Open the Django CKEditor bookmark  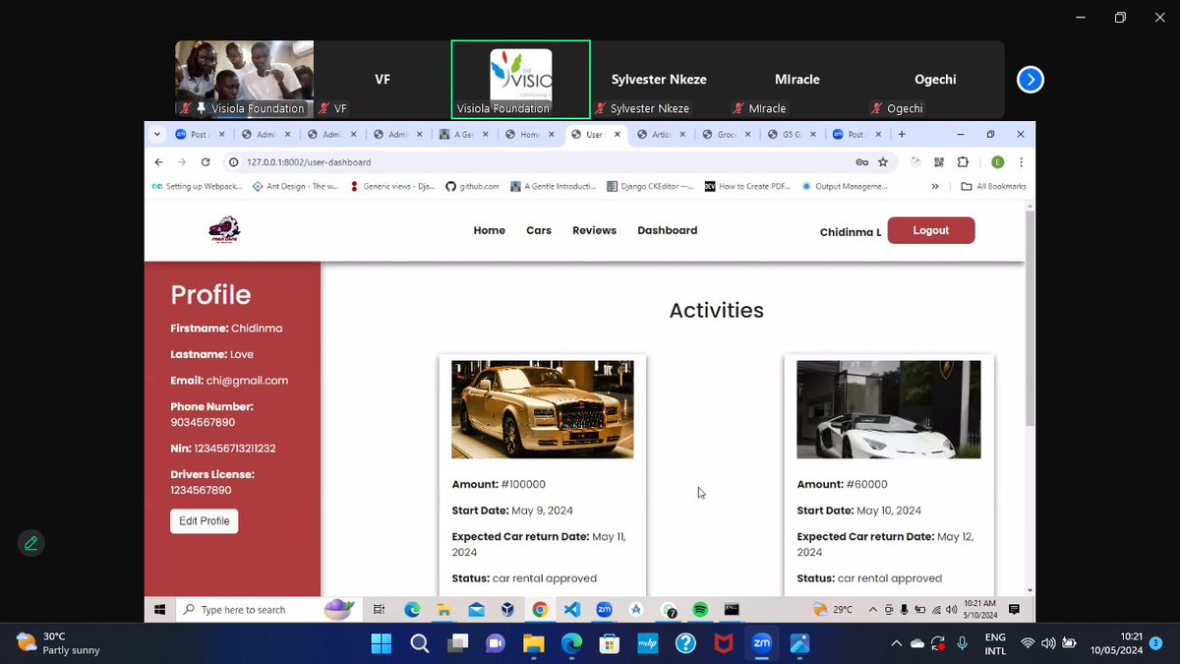[651, 186]
